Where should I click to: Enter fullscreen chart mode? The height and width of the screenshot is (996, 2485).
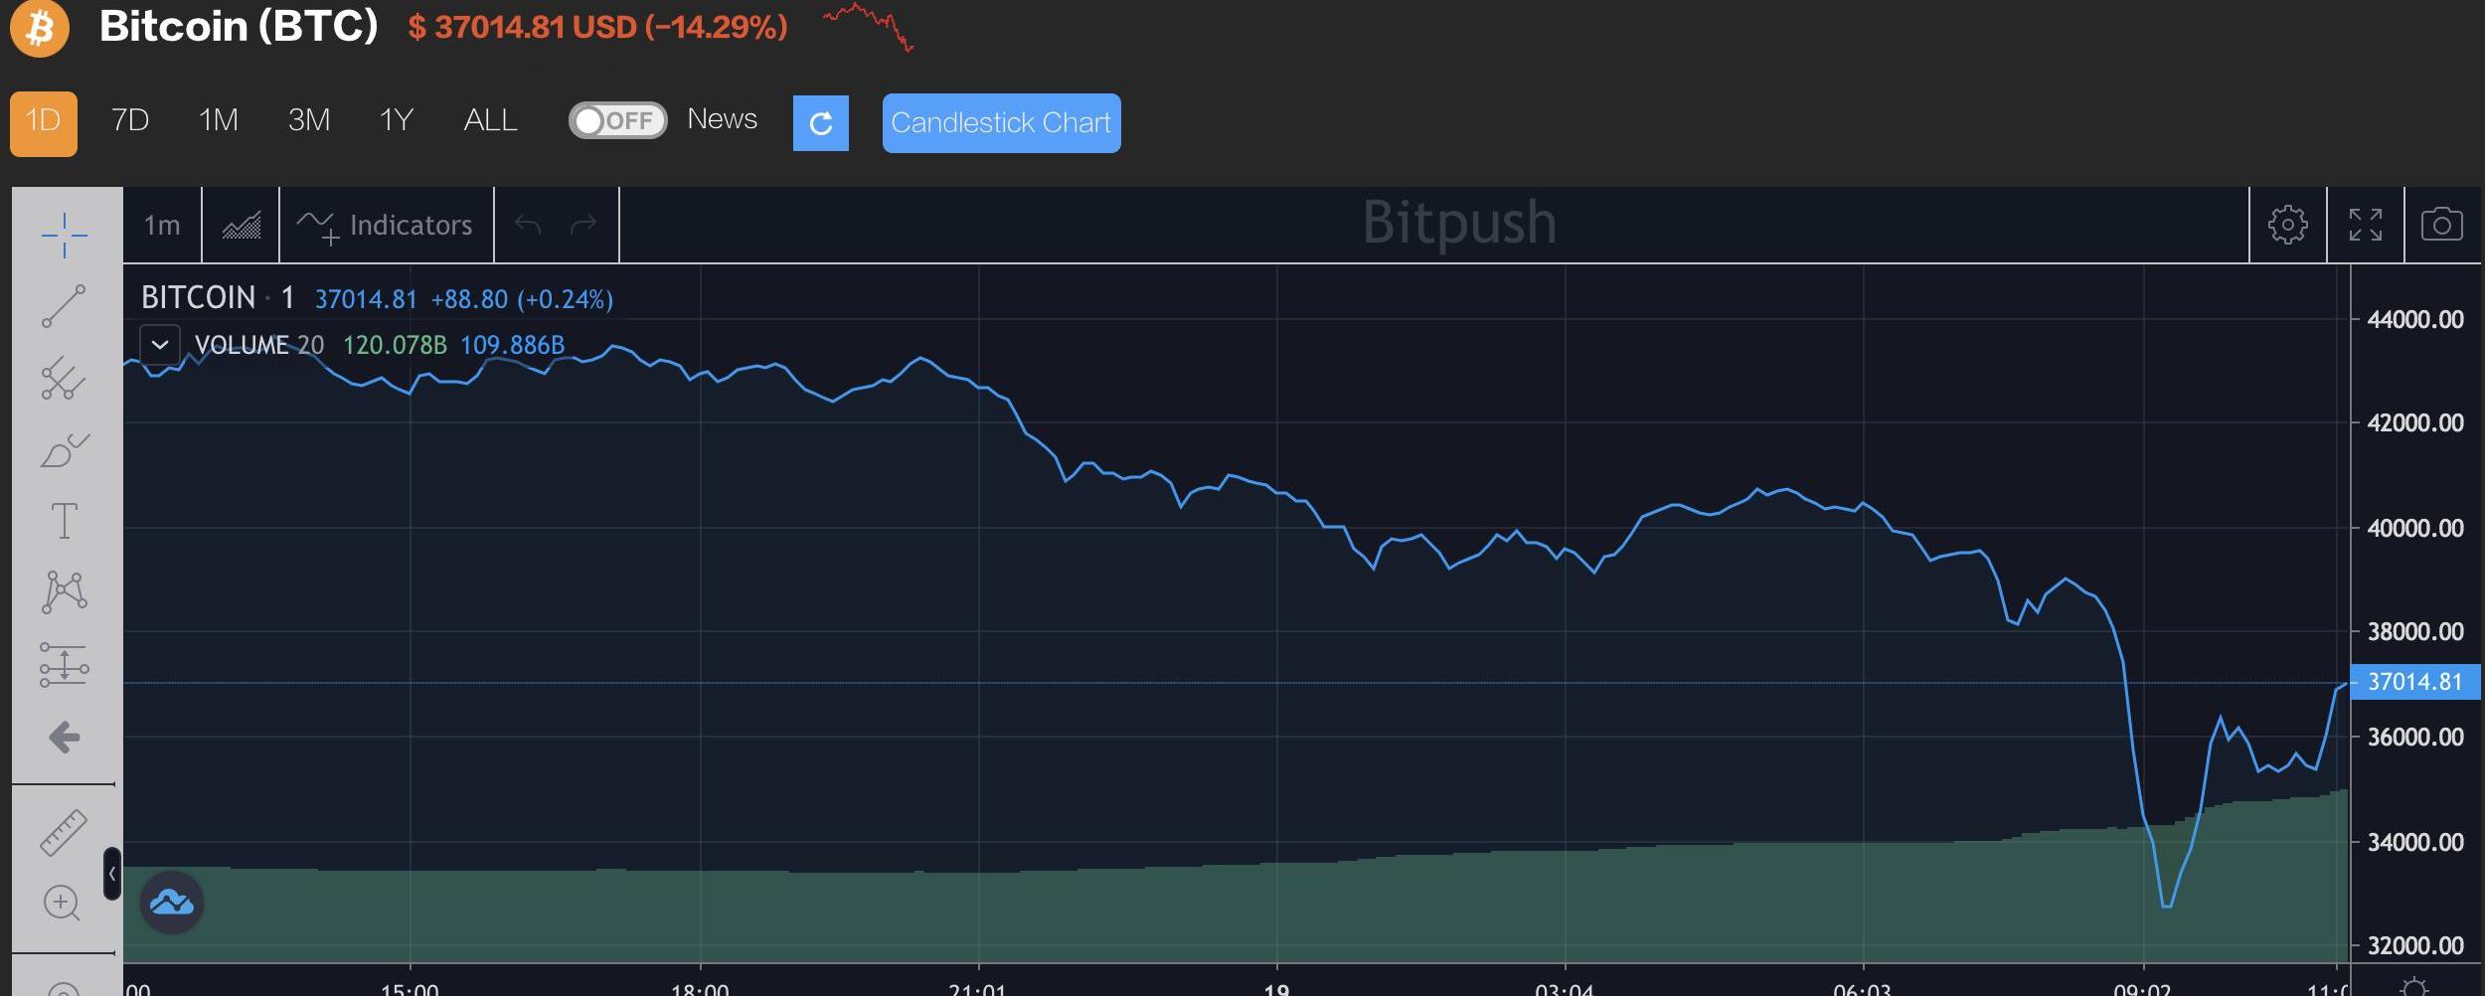tap(2365, 225)
